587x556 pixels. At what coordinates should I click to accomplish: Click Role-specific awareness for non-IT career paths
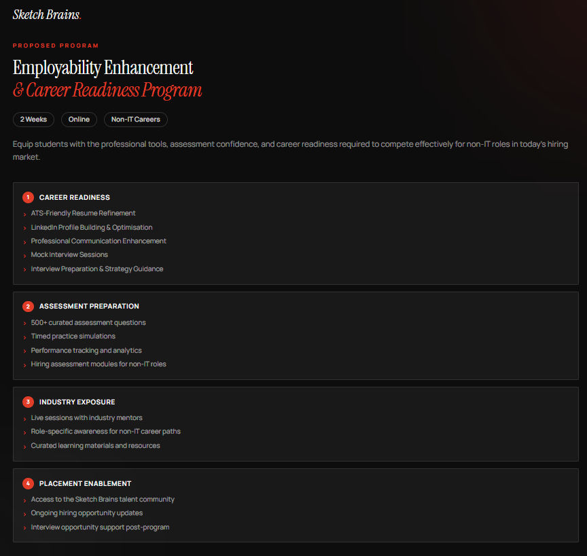click(x=105, y=432)
